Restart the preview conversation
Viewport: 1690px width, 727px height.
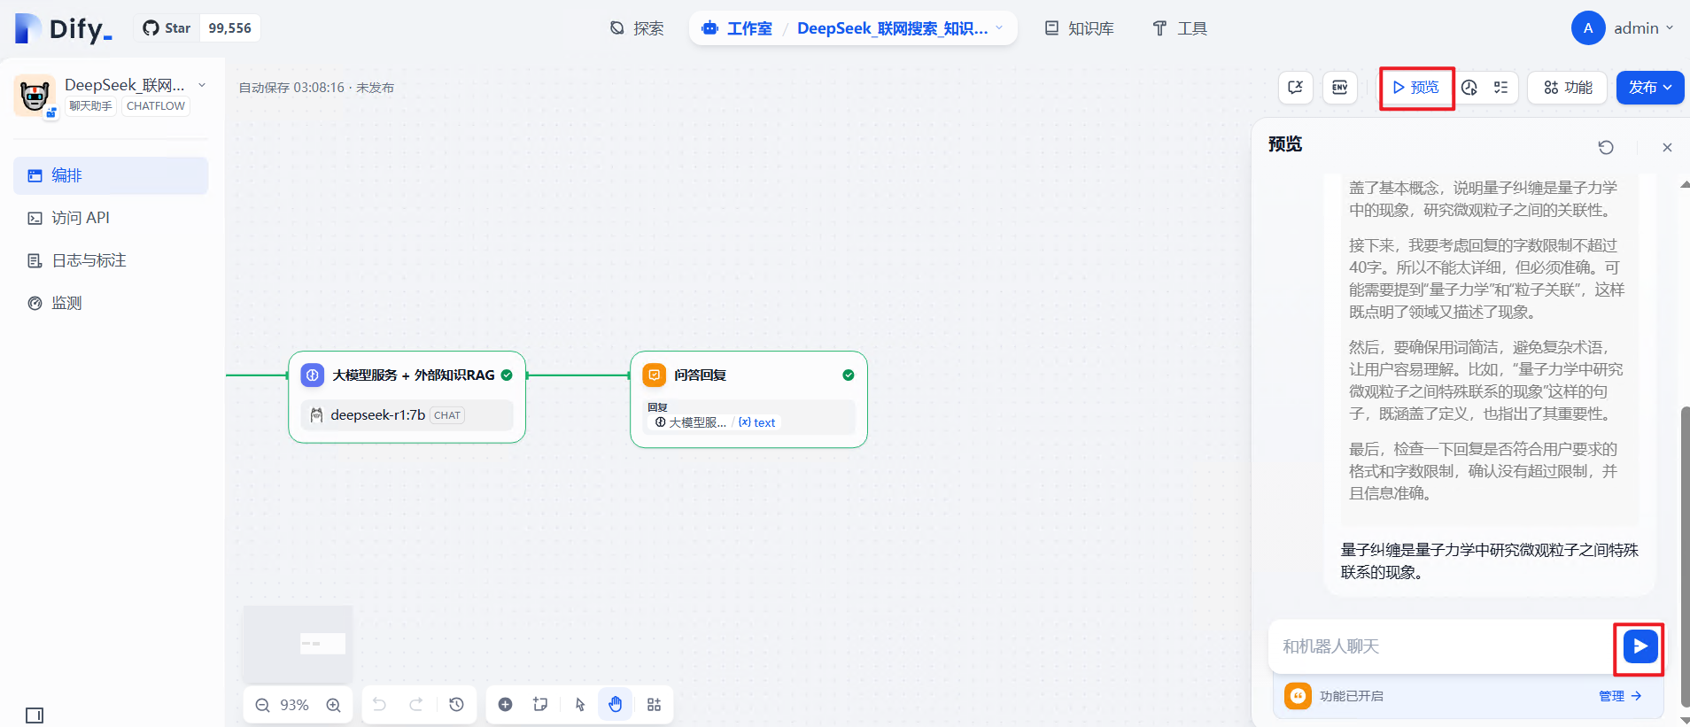1606,147
